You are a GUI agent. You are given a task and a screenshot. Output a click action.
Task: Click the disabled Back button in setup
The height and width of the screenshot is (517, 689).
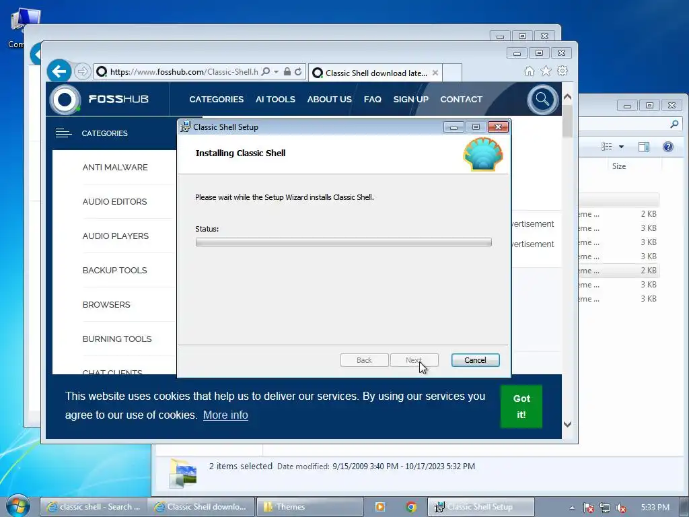pos(364,360)
